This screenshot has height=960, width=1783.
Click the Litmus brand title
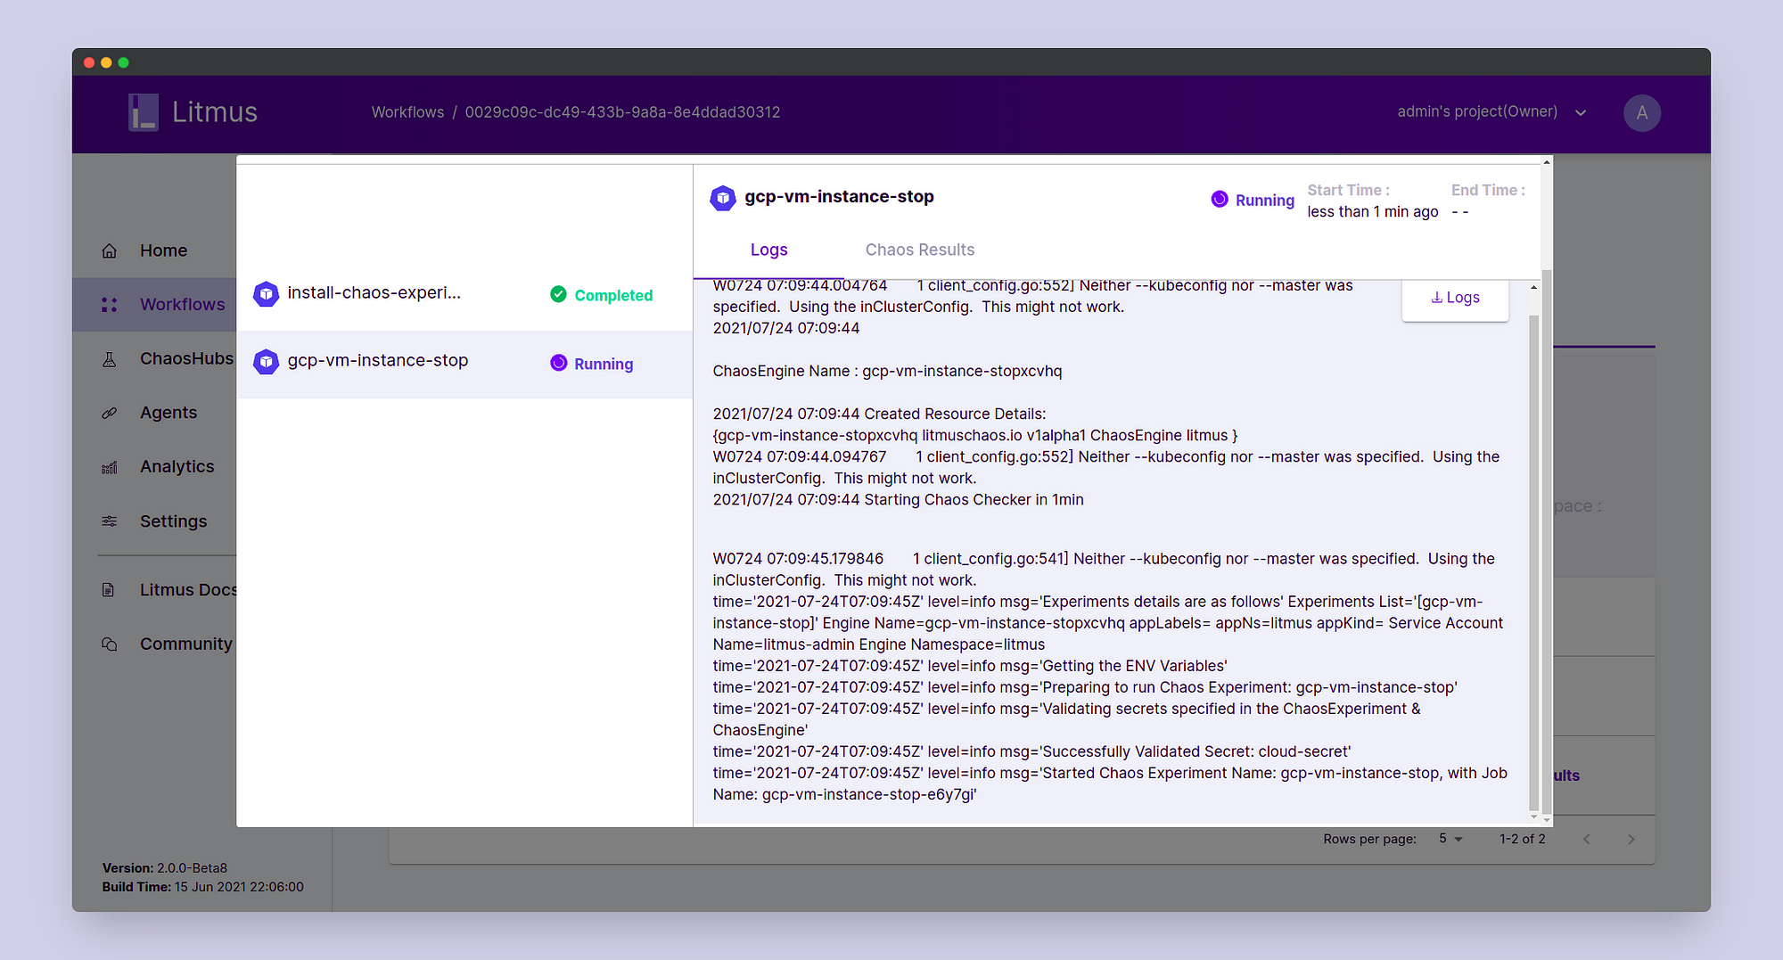[x=214, y=112]
